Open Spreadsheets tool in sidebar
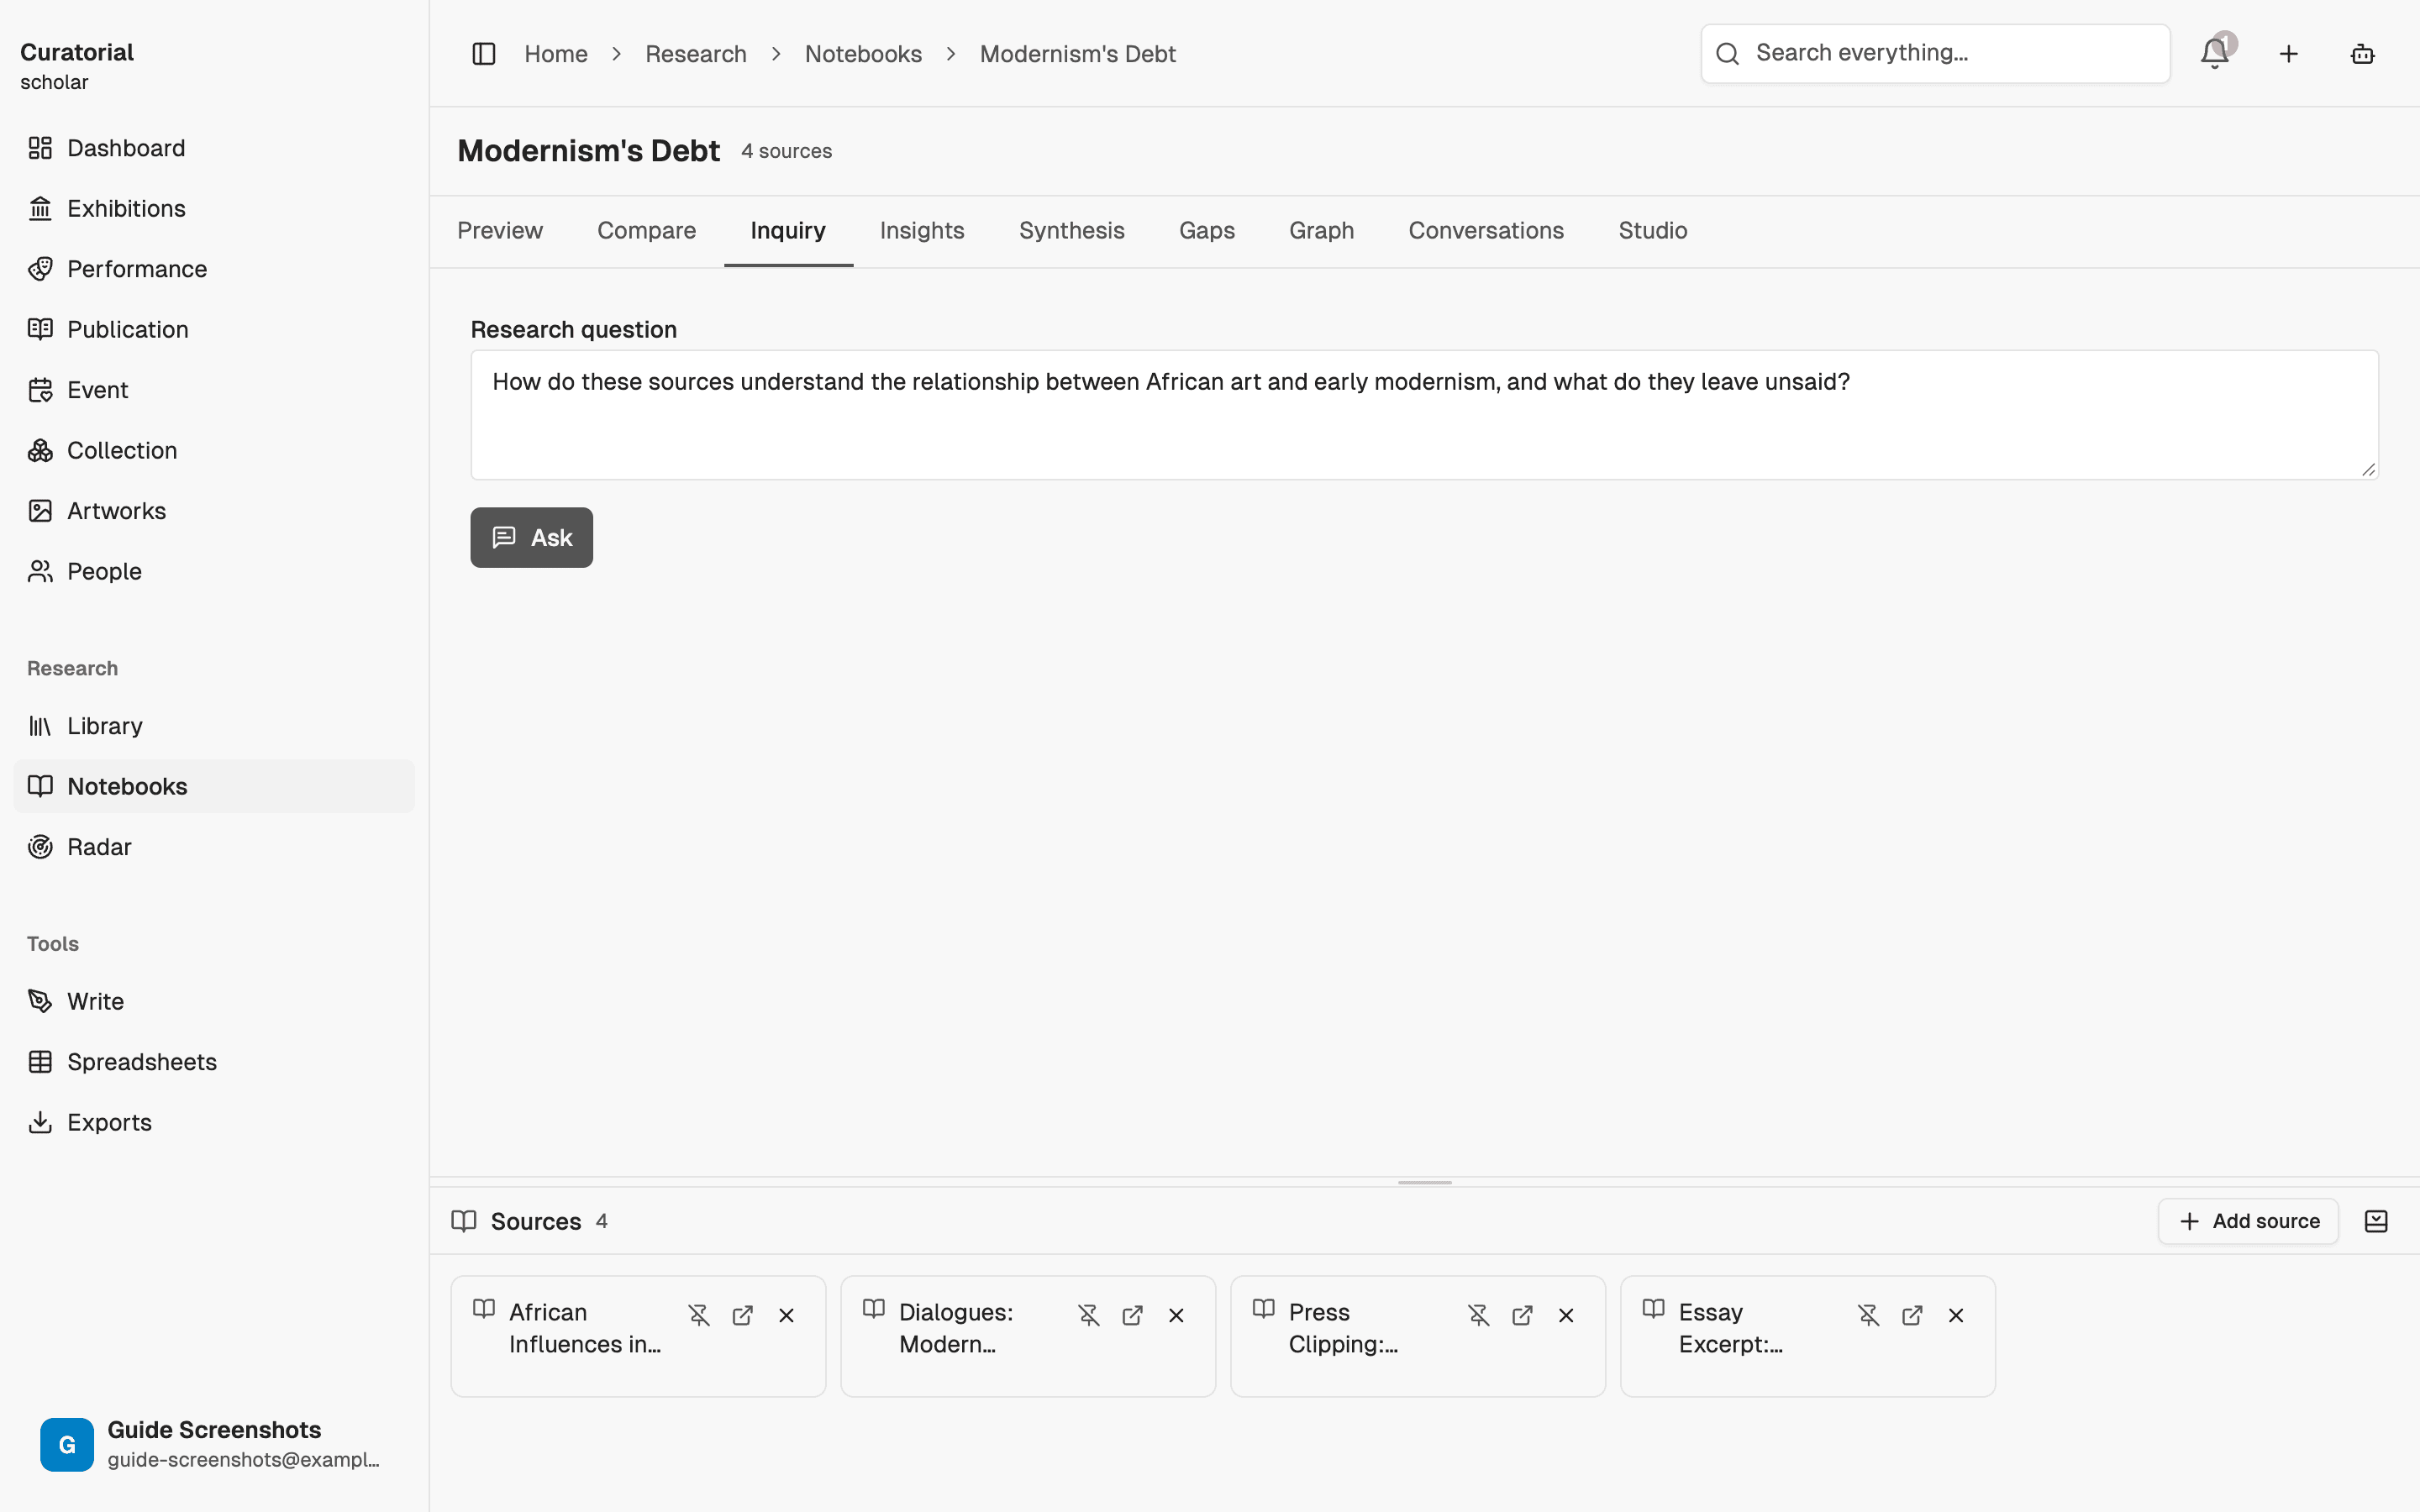Screen dimensions: 2420x1512 (x=214, y=1062)
